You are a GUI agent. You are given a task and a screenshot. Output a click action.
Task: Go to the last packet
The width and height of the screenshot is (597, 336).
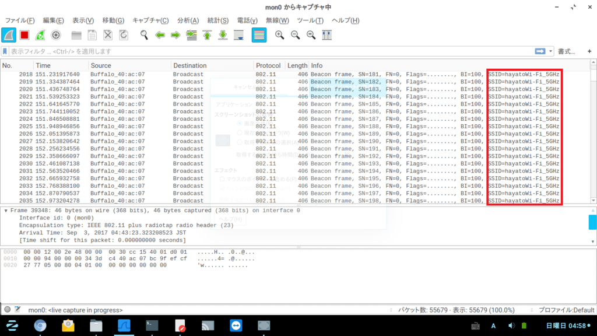coord(223,35)
